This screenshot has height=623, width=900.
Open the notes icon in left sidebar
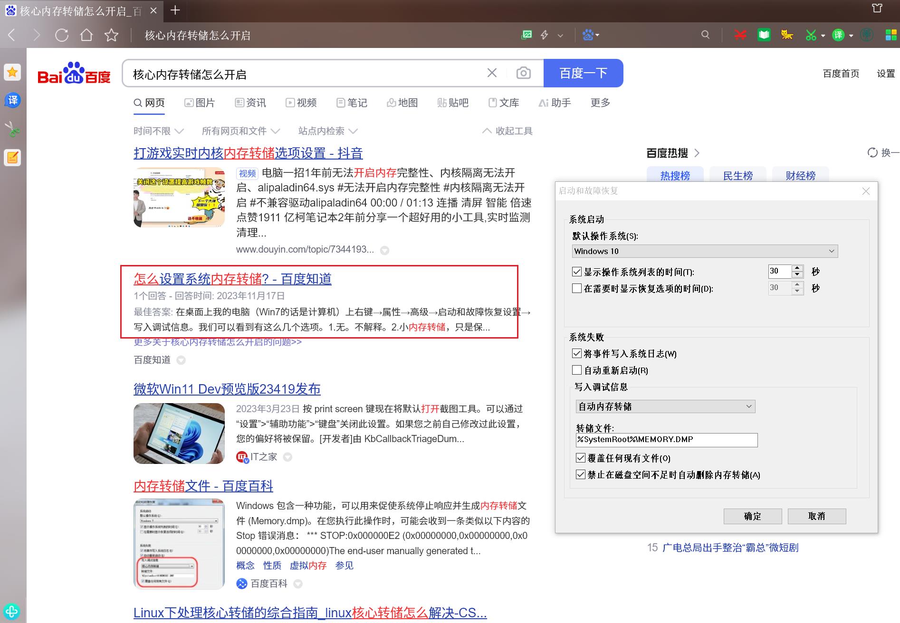click(12, 158)
